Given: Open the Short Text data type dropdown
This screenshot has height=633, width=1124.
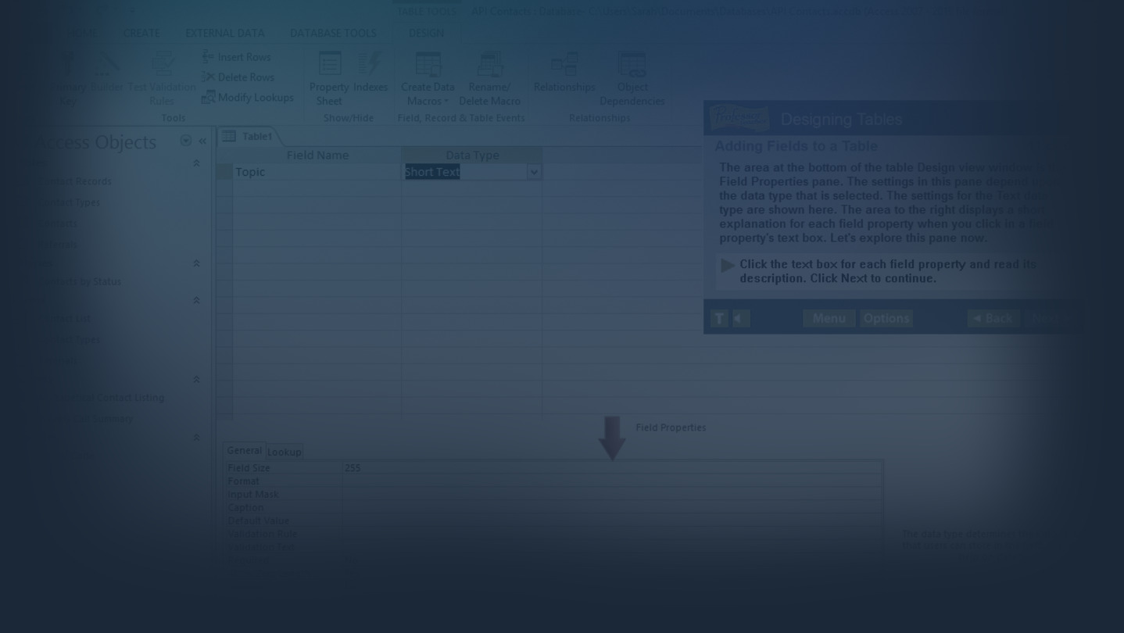Looking at the screenshot, I should pos(534,172).
